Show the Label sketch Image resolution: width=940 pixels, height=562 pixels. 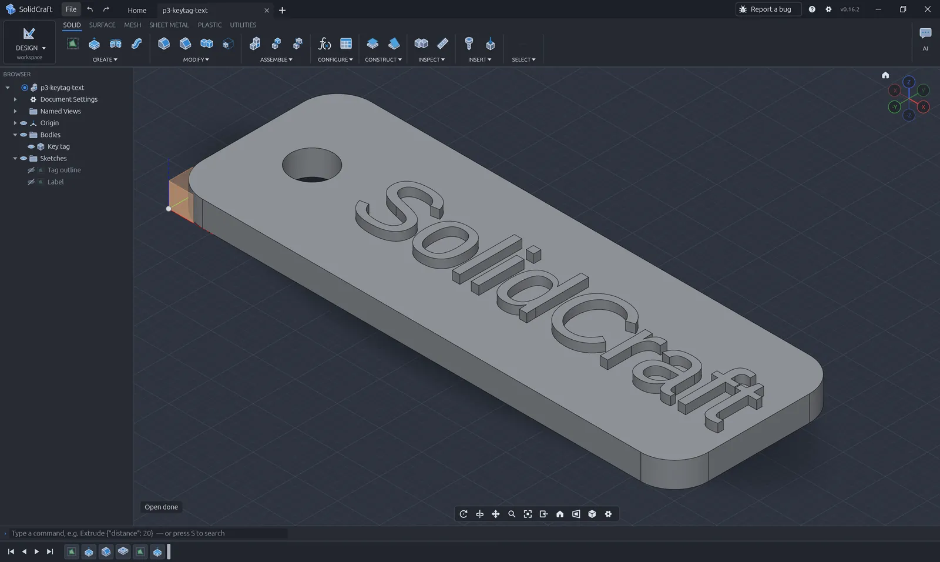pyautogui.click(x=31, y=182)
